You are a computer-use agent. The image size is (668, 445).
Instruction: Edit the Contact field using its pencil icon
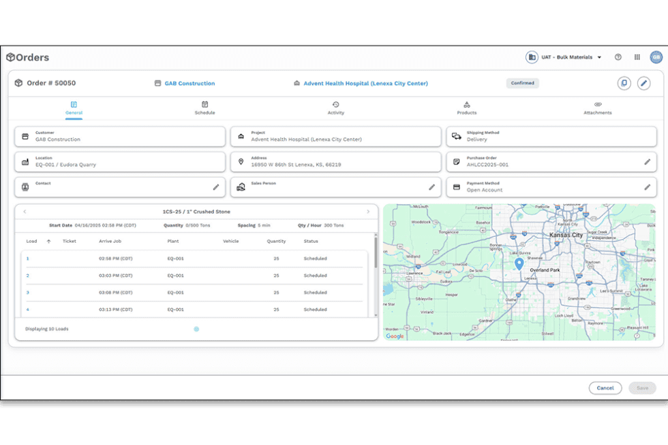pos(217,186)
